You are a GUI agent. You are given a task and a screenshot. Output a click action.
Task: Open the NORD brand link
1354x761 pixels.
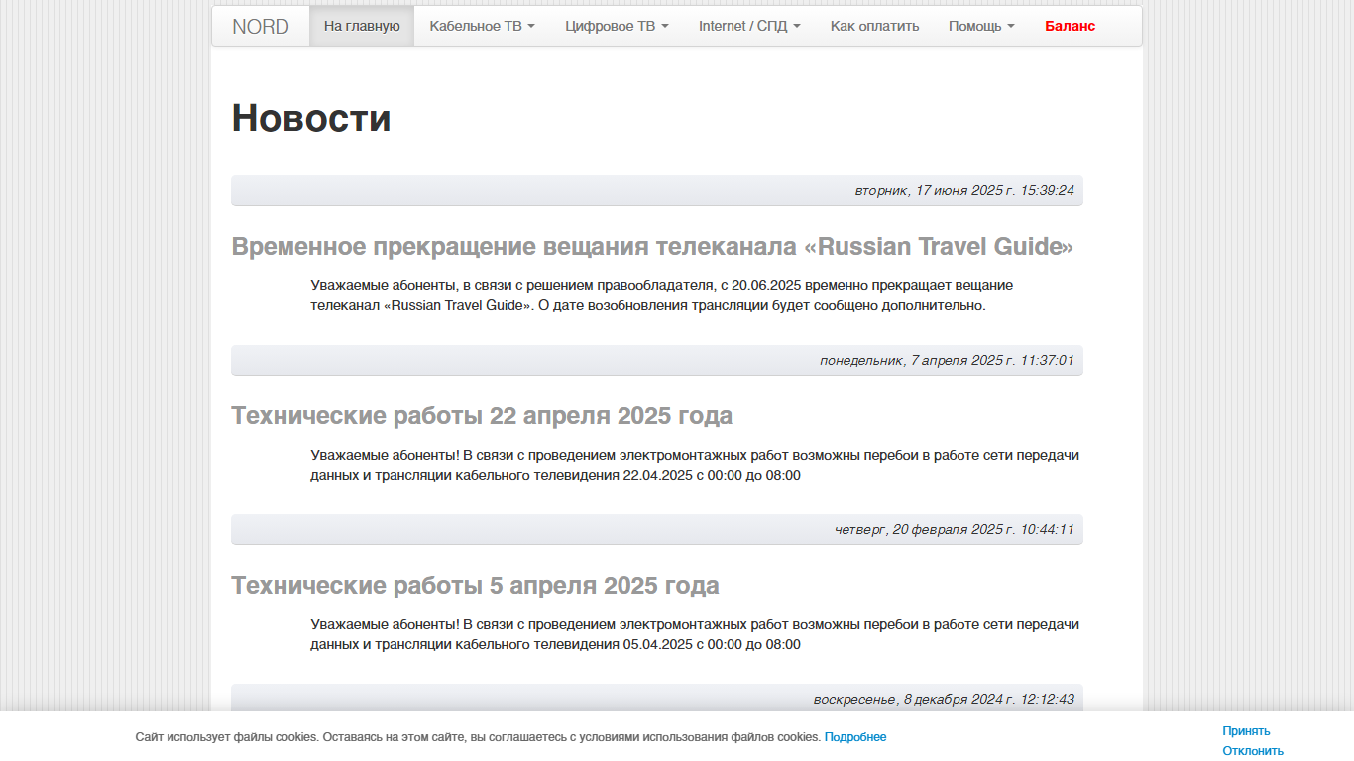261,27
